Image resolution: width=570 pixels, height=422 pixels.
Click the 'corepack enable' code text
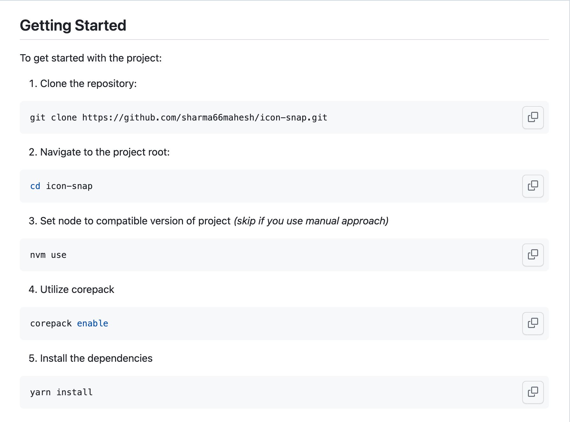(69, 324)
